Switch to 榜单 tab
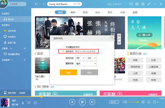The height and width of the screenshot is (108, 165). [73, 12]
